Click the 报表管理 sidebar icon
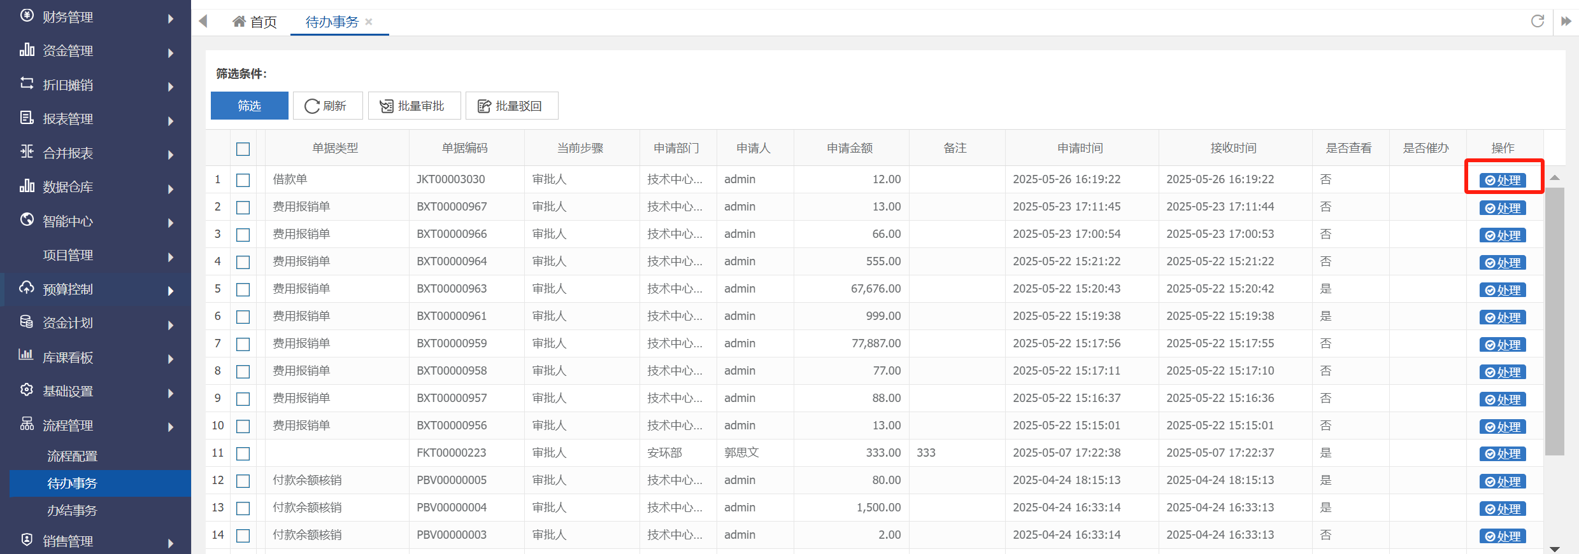The height and width of the screenshot is (554, 1579). pyautogui.click(x=27, y=118)
